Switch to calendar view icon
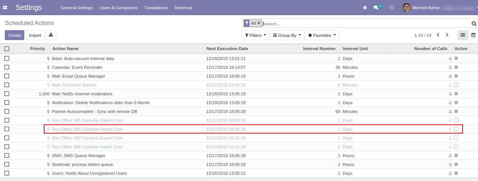The width and height of the screenshot is (478, 181). click(x=473, y=35)
